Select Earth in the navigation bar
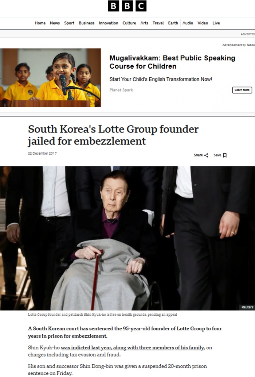The height and width of the screenshot is (377, 255). tap(173, 23)
